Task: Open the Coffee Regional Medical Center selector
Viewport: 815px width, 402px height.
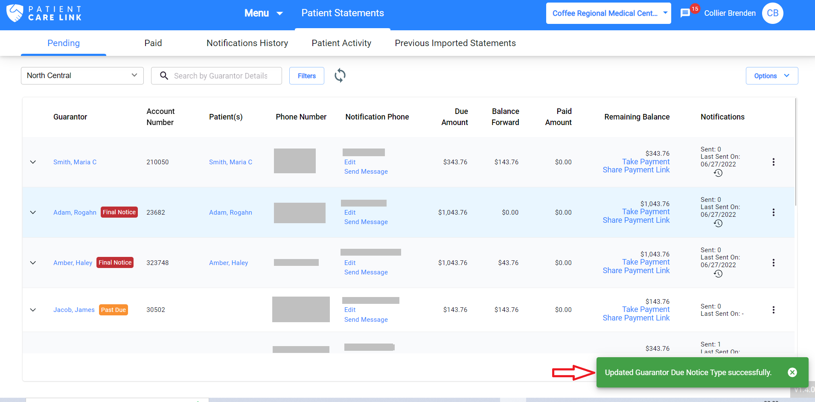Action: [x=608, y=13]
